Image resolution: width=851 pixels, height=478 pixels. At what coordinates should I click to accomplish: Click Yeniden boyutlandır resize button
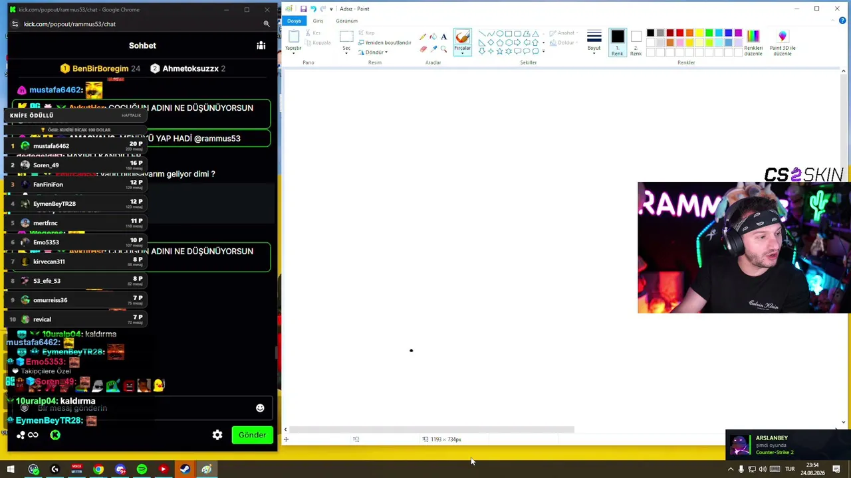pos(384,42)
